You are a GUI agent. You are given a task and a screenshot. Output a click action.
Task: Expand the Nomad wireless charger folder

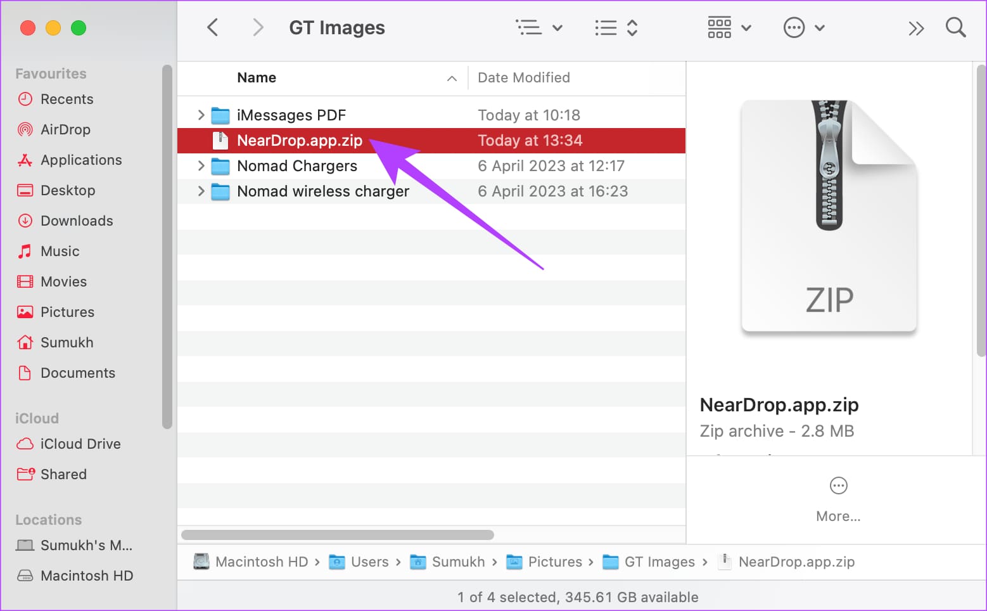pos(201,191)
